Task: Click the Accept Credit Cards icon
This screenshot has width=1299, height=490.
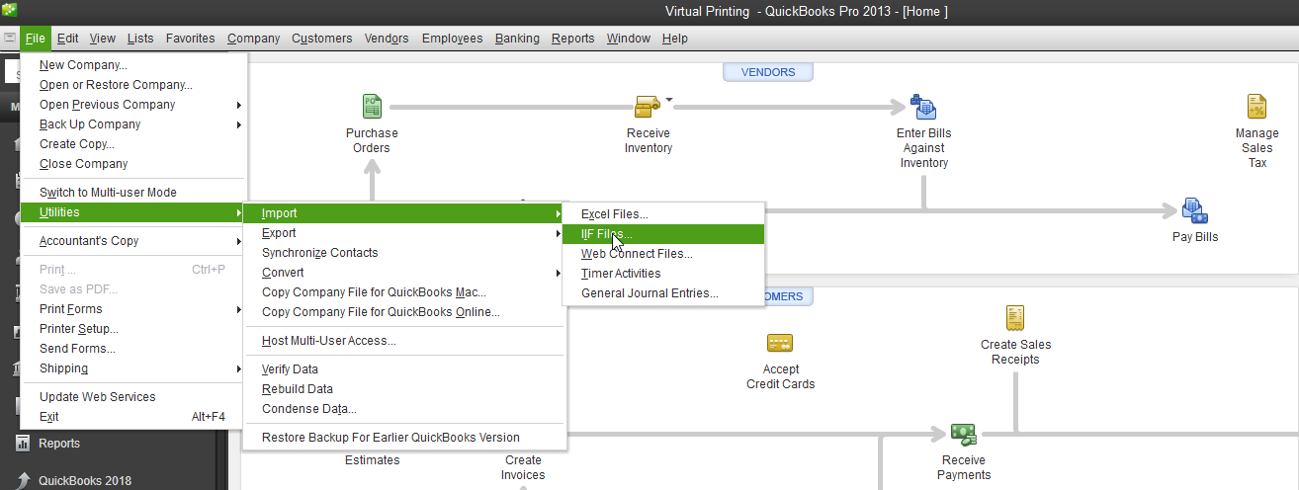Action: coord(780,343)
